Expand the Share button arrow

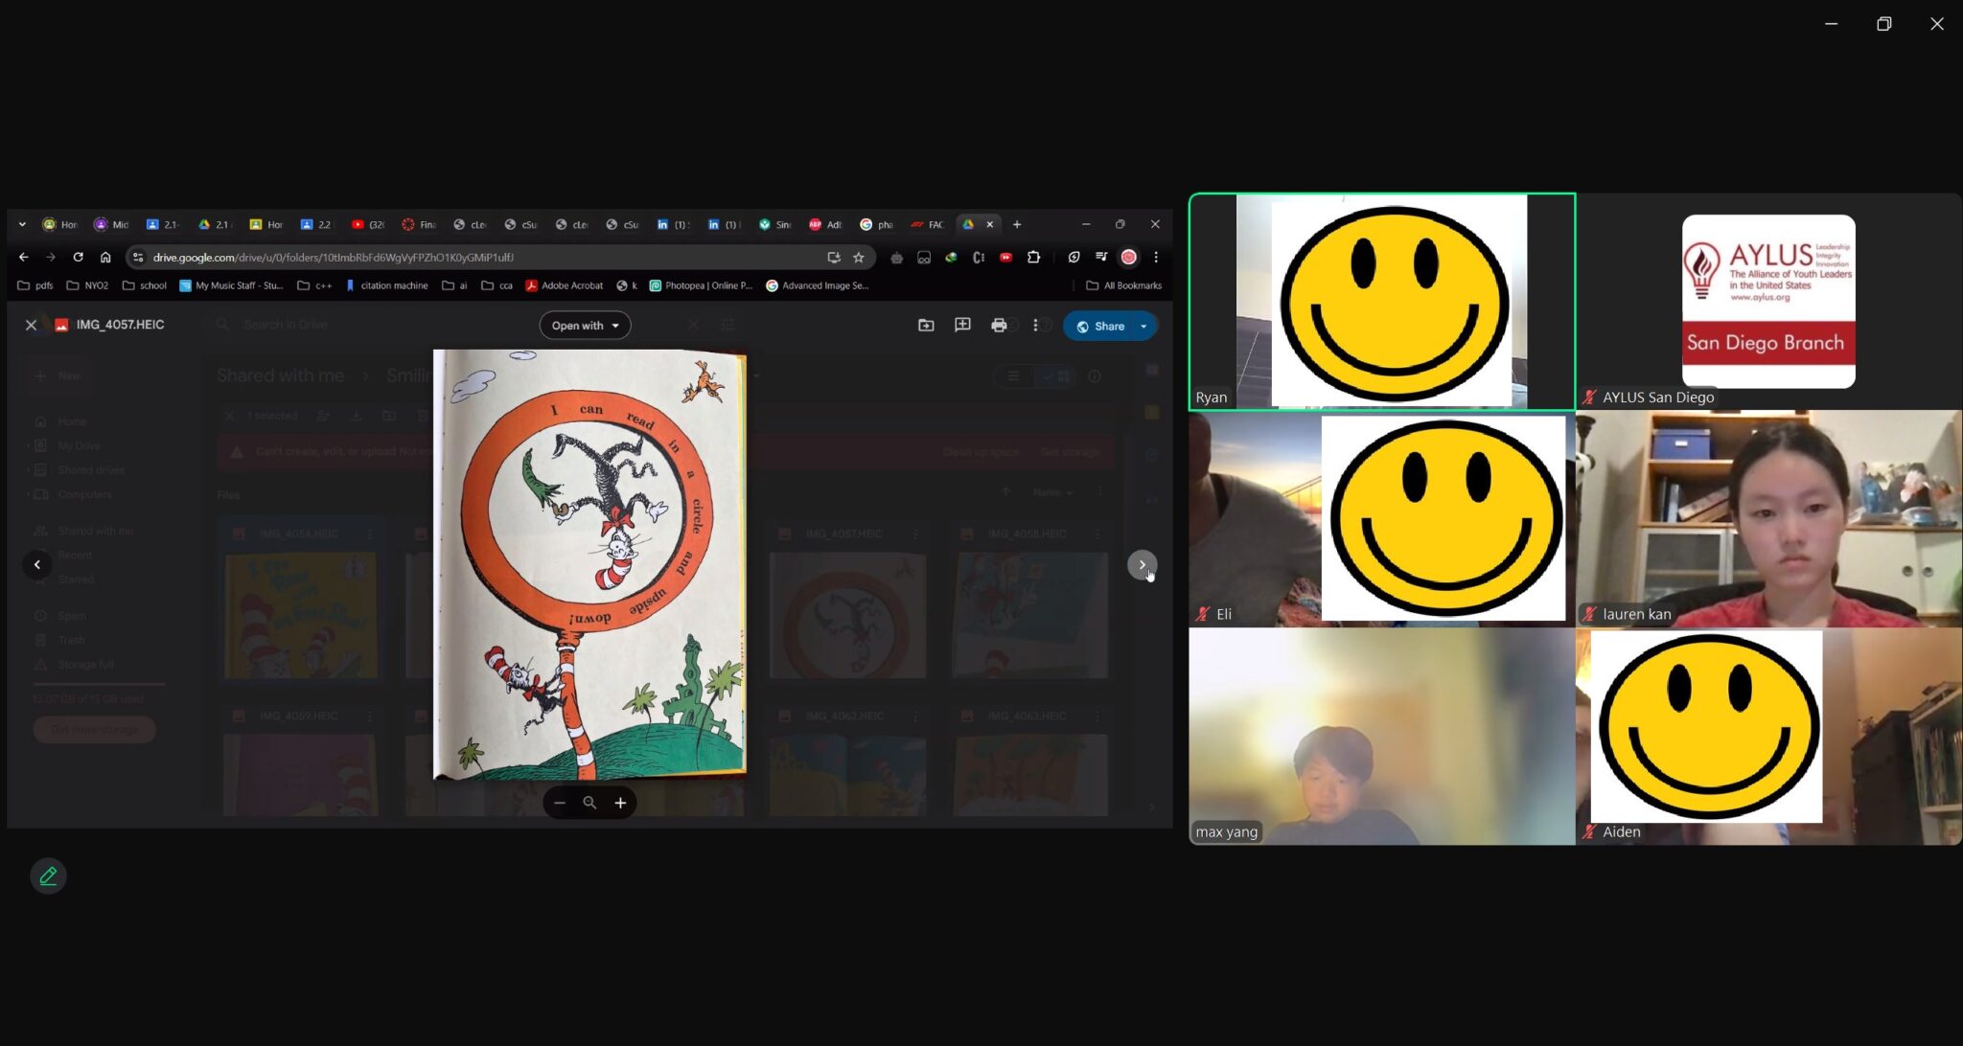(x=1143, y=326)
